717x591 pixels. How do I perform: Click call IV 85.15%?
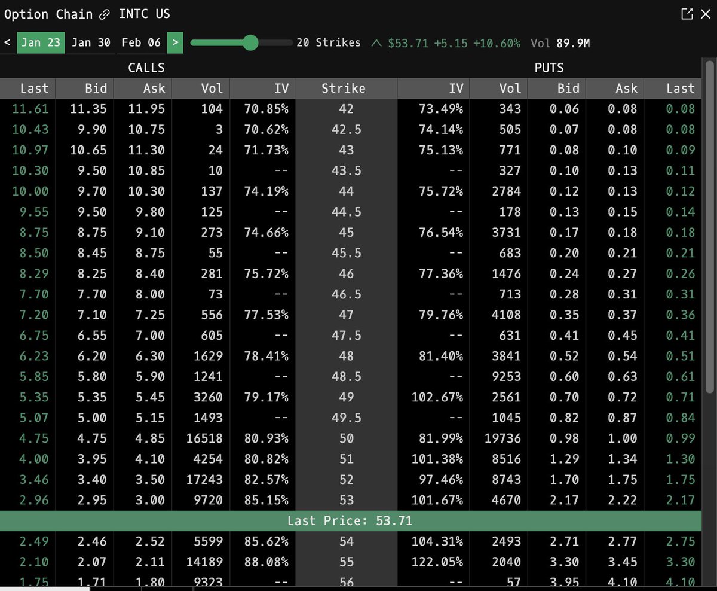266,500
